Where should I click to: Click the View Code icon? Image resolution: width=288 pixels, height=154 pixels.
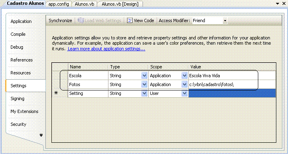[x=130, y=21]
